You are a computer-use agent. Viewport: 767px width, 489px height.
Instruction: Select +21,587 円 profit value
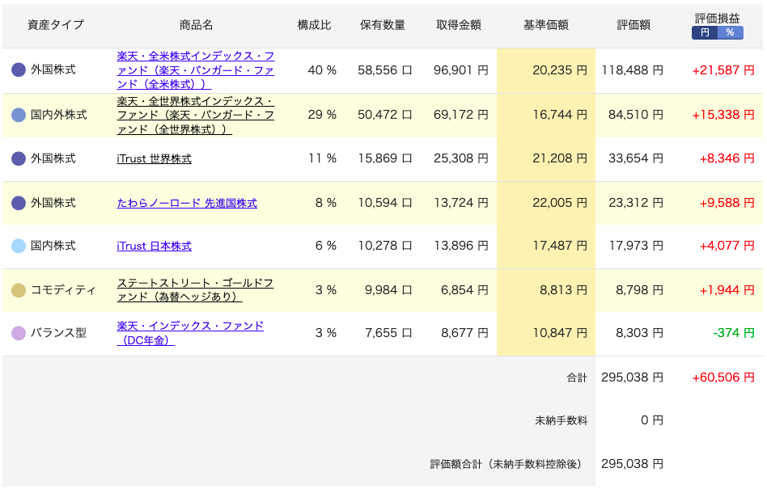pos(723,70)
